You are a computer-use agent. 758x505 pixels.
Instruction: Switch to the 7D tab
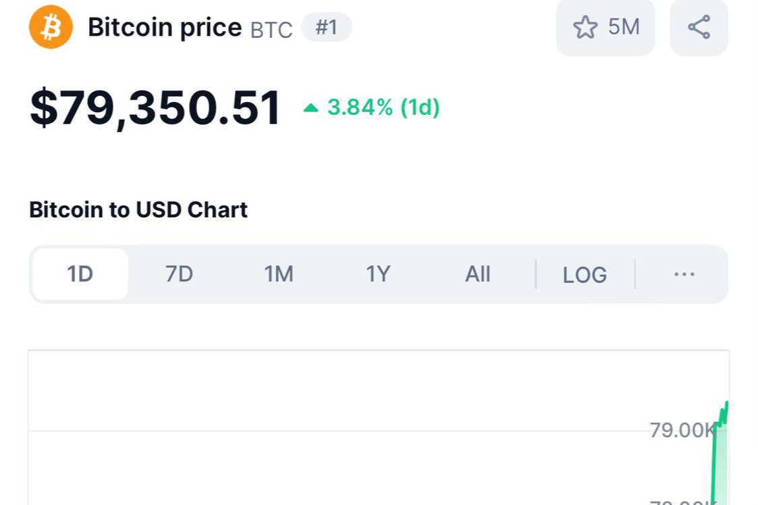(178, 273)
